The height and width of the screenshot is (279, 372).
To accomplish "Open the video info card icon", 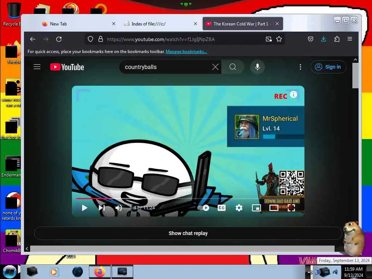I will coord(294,95).
